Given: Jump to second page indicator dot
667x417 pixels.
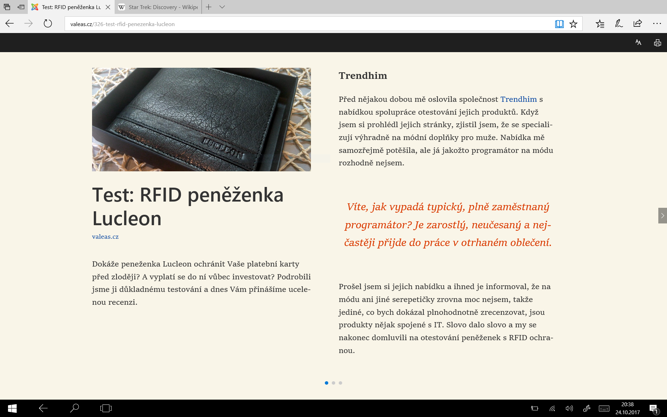Looking at the screenshot, I should click(x=333, y=383).
